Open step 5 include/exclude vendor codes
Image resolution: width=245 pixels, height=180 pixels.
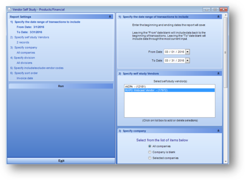click(x=37, y=68)
